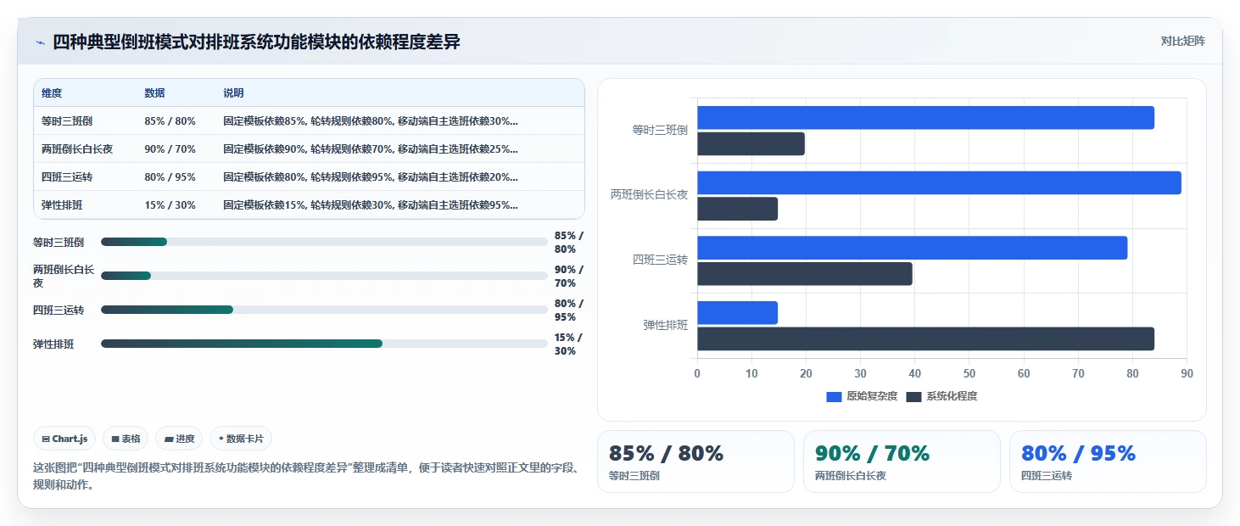Click the 两班倒长白长夜 cell in the table
Screen dimensions: 1240x526
pyautogui.click(x=77, y=148)
